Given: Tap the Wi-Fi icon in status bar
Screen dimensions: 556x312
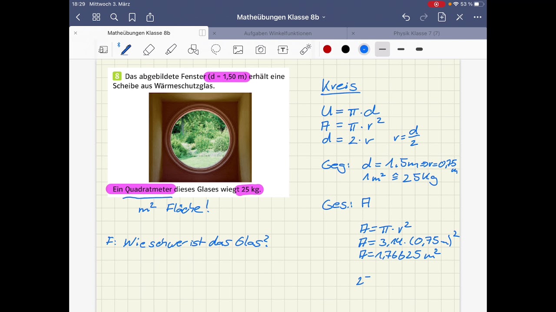Looking at the screenshot, I should 456,4.
